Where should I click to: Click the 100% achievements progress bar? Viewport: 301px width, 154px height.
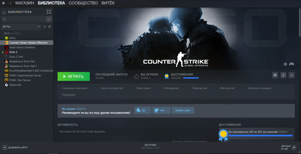coord(260,136)
